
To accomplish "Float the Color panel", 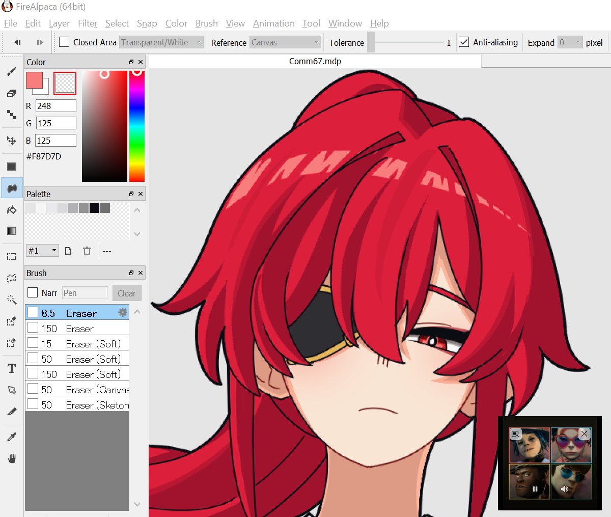I will click(131, 62).
